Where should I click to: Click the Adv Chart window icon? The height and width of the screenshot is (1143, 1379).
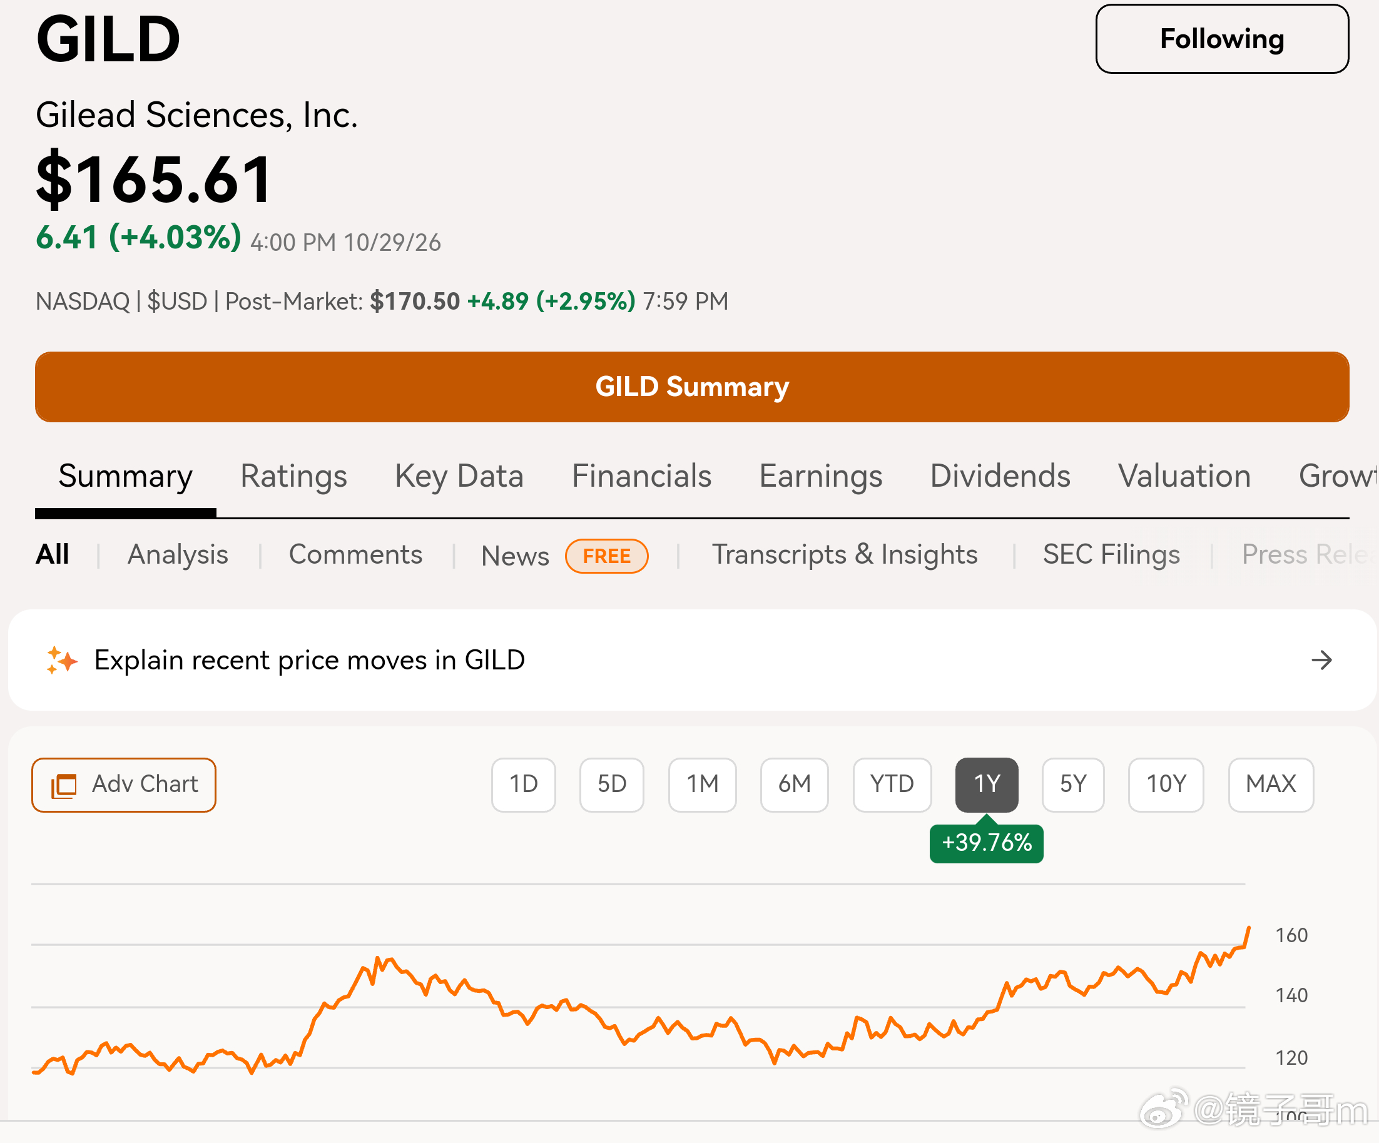[x=64, y=785]
